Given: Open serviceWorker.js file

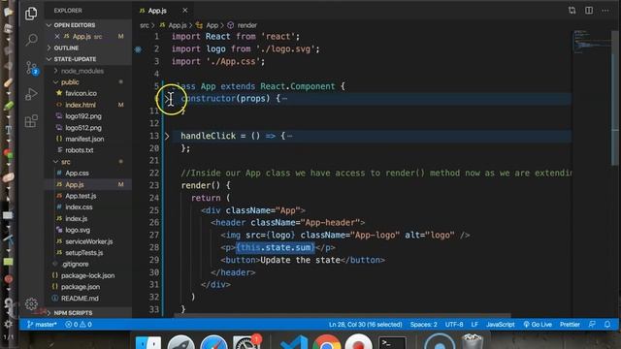Looking at the screenshot, I should [88, 241].
